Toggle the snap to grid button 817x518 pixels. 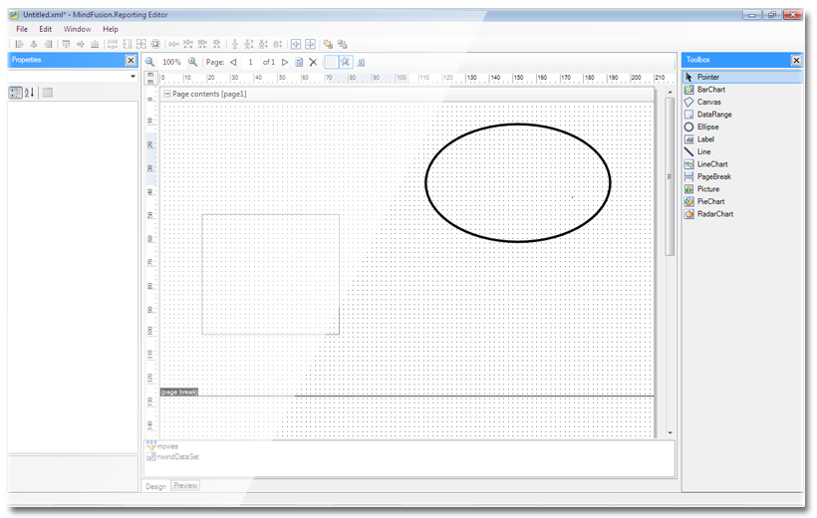click(346, 62)
